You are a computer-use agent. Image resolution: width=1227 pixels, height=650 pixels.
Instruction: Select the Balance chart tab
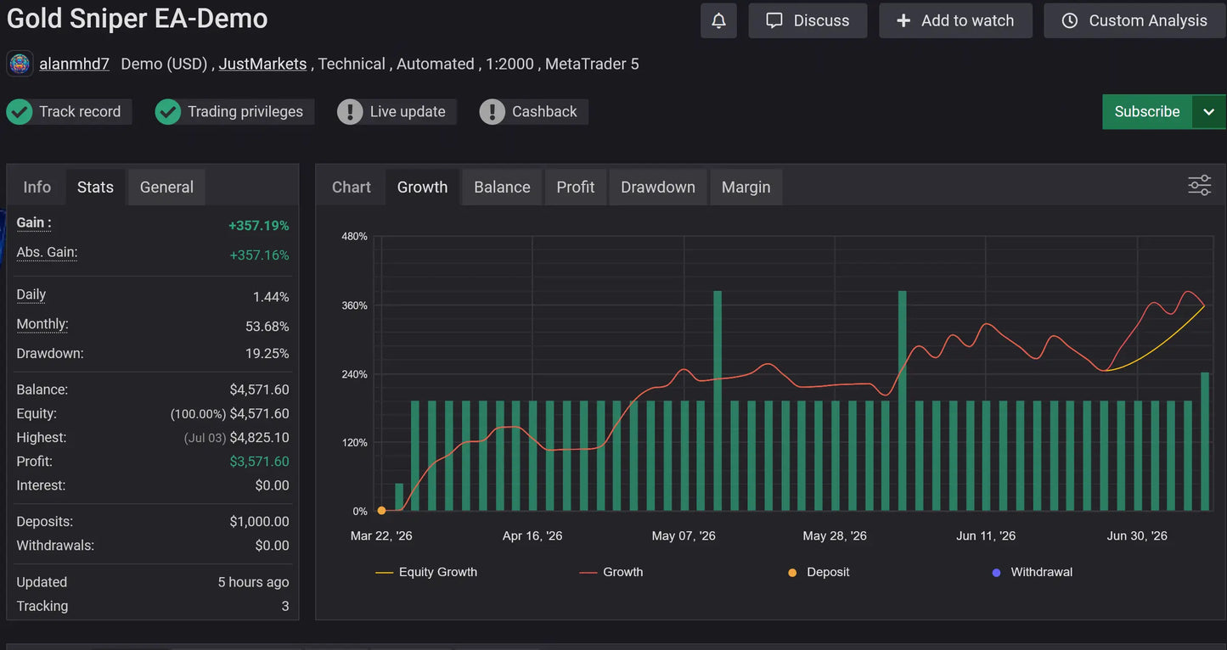coord(502,187)
